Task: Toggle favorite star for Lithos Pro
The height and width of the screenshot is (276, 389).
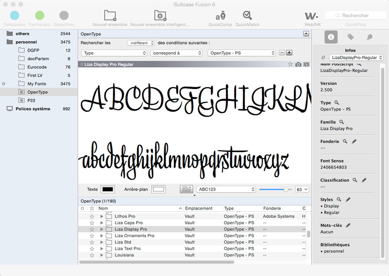Action: coord(92,216)
